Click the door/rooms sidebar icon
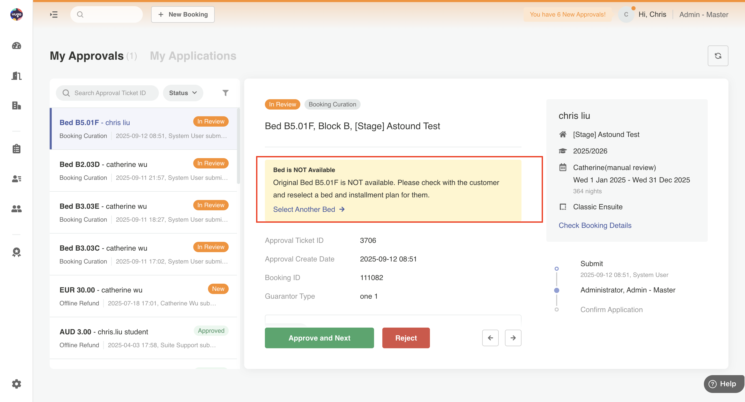This screenshot has height=402, width=745. tap(17, 76)
